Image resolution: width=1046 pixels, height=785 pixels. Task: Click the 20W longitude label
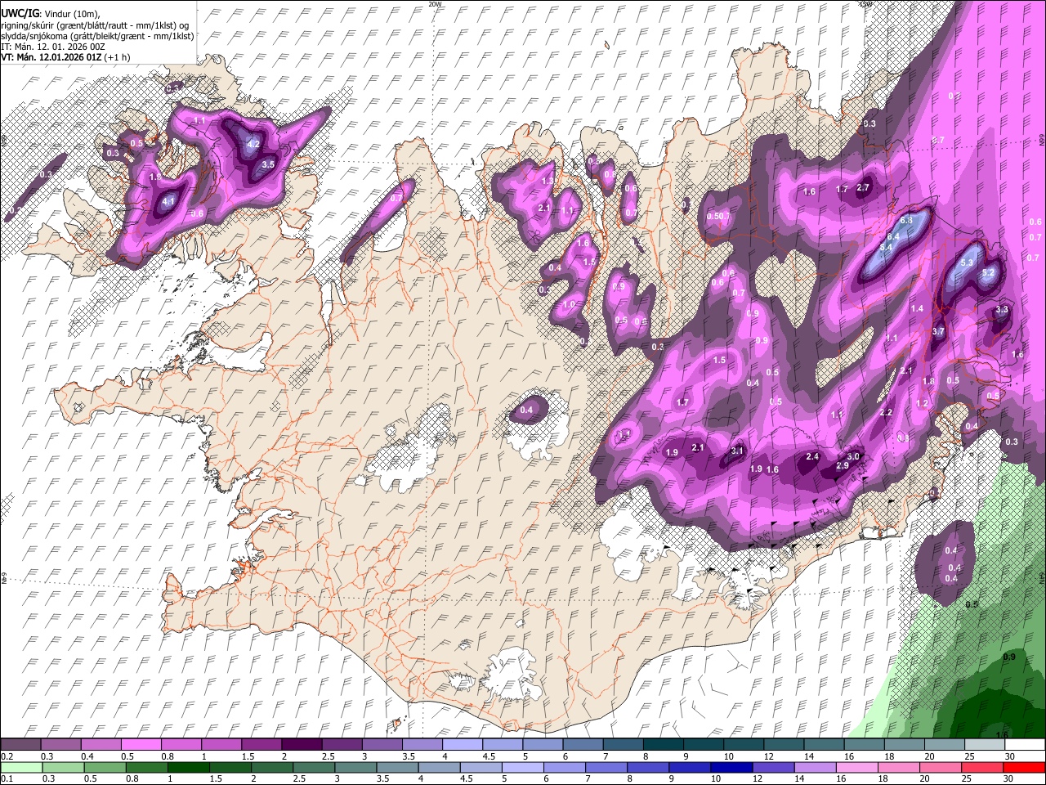pos(435,4)
